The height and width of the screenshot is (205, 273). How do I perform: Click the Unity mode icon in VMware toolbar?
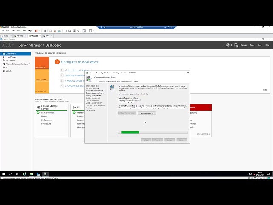78,31
